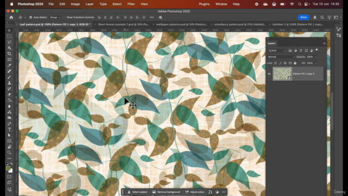Toggle the smart object filter
Image resolution: width=348 pixels, height=196 pixels.
coord(312,51)
